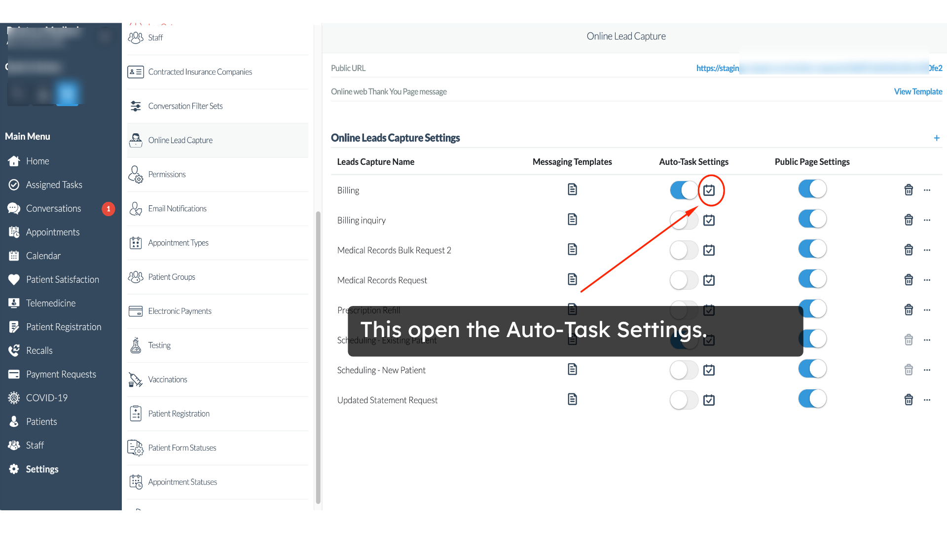947x533 pixels.
Task: Open Billing auto-task settings calendar icon
Action: [x=709, y=190]
